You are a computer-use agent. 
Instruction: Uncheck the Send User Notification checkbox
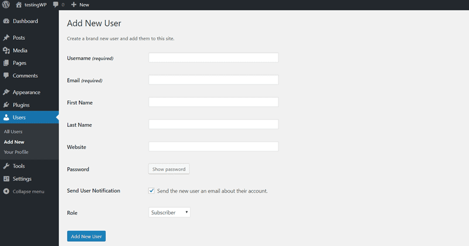(x=151, y=191)
